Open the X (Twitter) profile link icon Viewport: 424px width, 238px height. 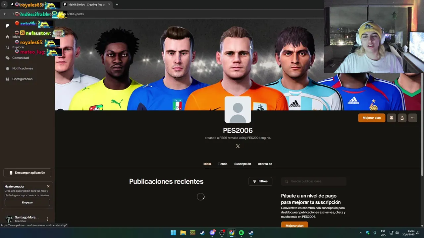238,146
